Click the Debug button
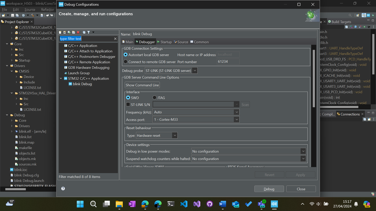This screenshot has width=376, height=211. 269,189
